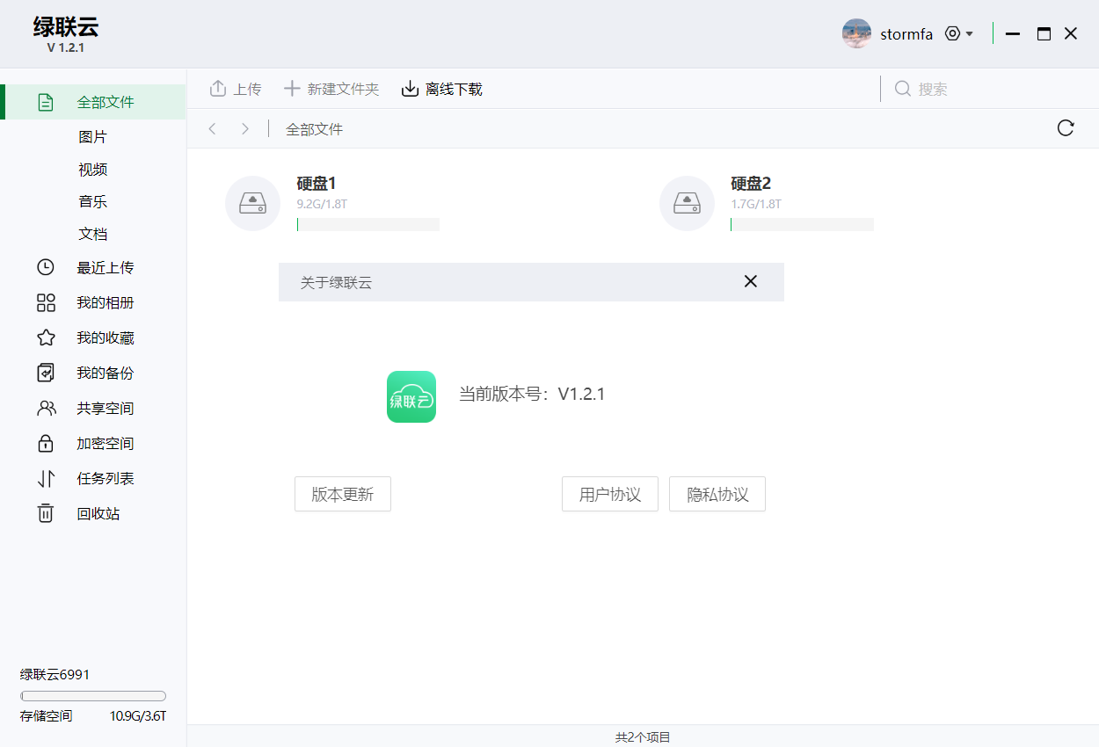
Task: Refresh the file list
Action: pos(1066,128)
